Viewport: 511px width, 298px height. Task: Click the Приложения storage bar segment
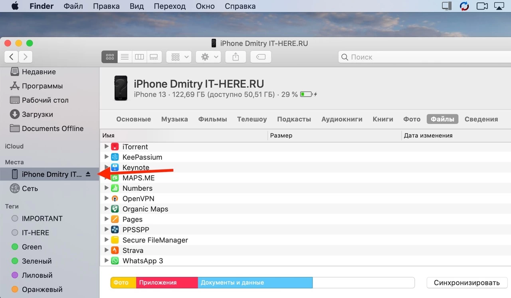point(167,282)
